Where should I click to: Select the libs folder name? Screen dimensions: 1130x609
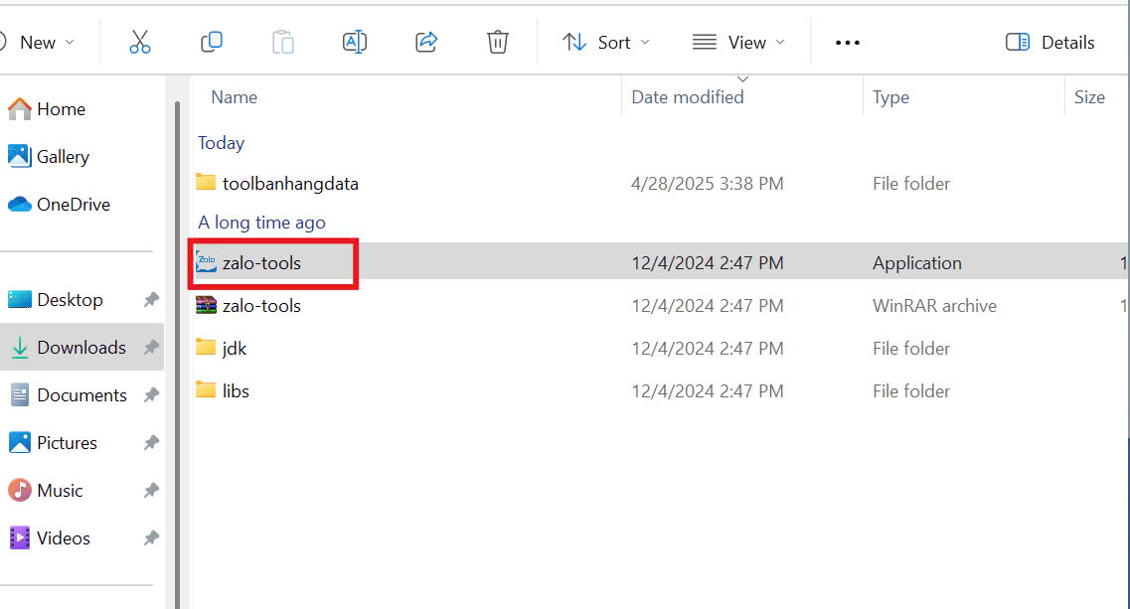(236, 390)
